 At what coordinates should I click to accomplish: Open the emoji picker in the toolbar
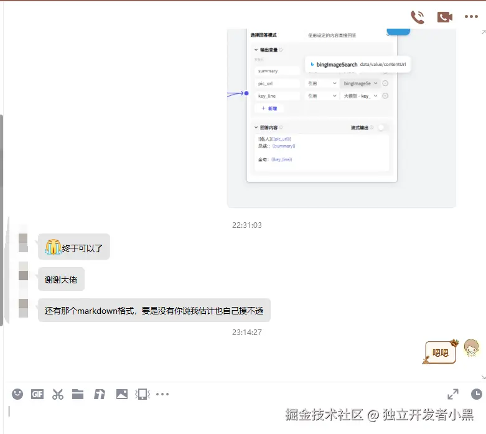coord(17,394)
